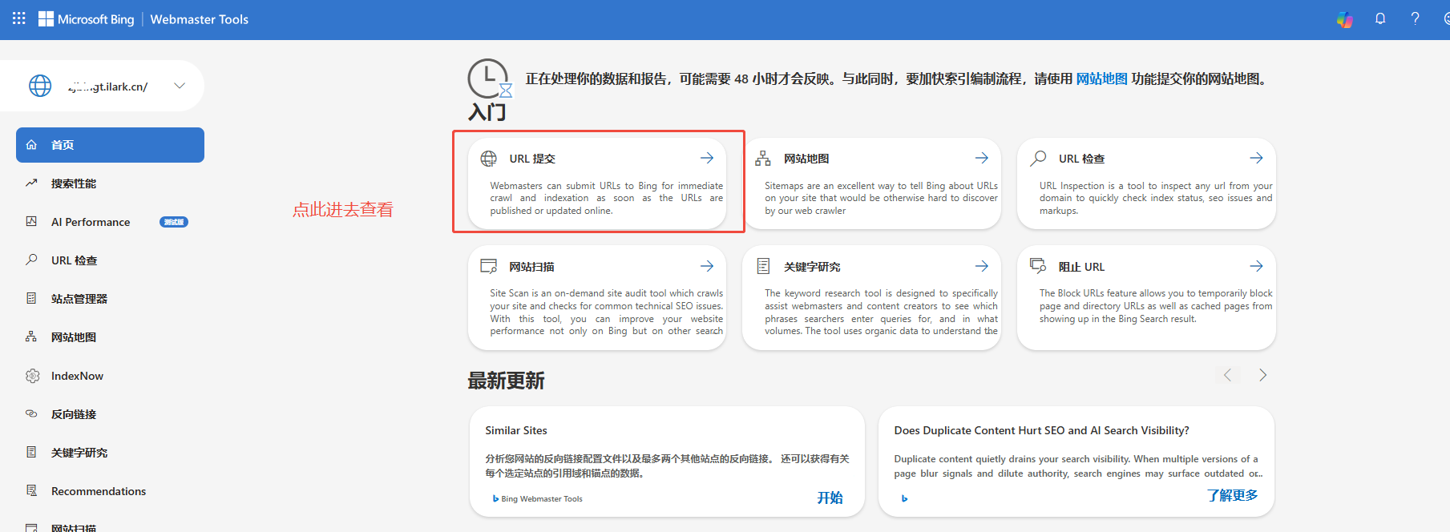The height and width of the screenshot is (532, 1450).
Task: Click the trend line icon for 搜索性能
Action: pyautogui.click(x=31, y=183)
